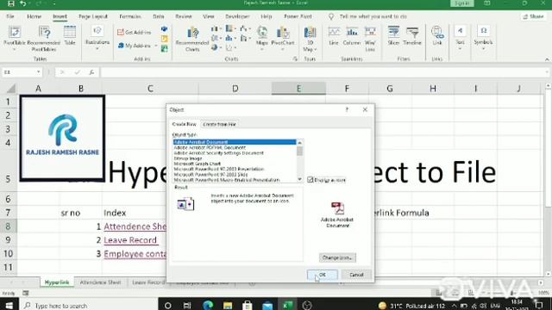This screenshot has width=552, height=310.
Task: Click the Select All corner triangle
Action: 10,89
